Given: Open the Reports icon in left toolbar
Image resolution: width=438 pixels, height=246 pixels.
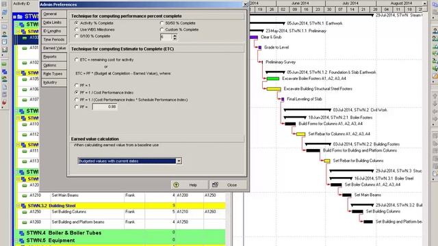Looking at the screenshot, I should (x=4, y=42).
